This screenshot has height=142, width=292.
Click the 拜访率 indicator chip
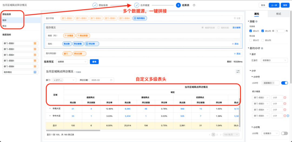[92, 44]
